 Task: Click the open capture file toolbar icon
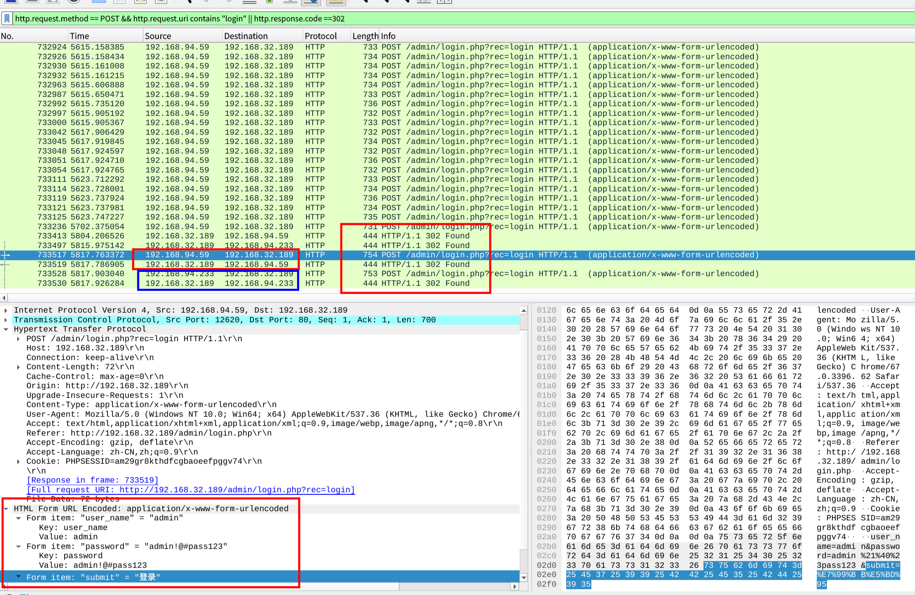(99, 1)
